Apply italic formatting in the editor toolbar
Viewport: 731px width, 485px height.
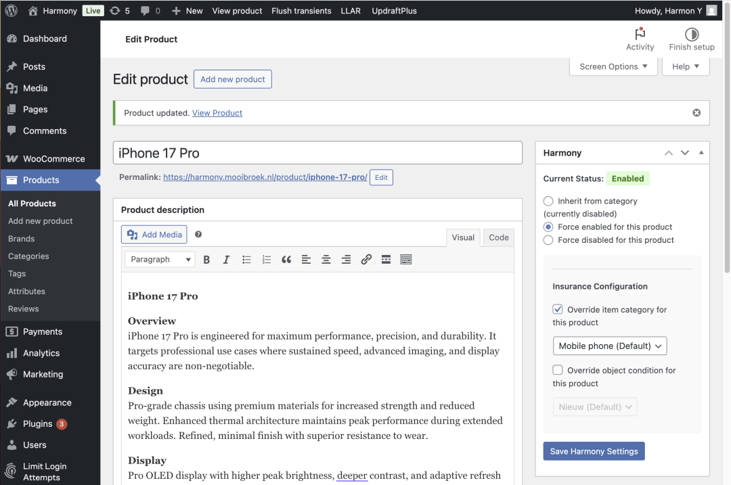click(226, 260)
